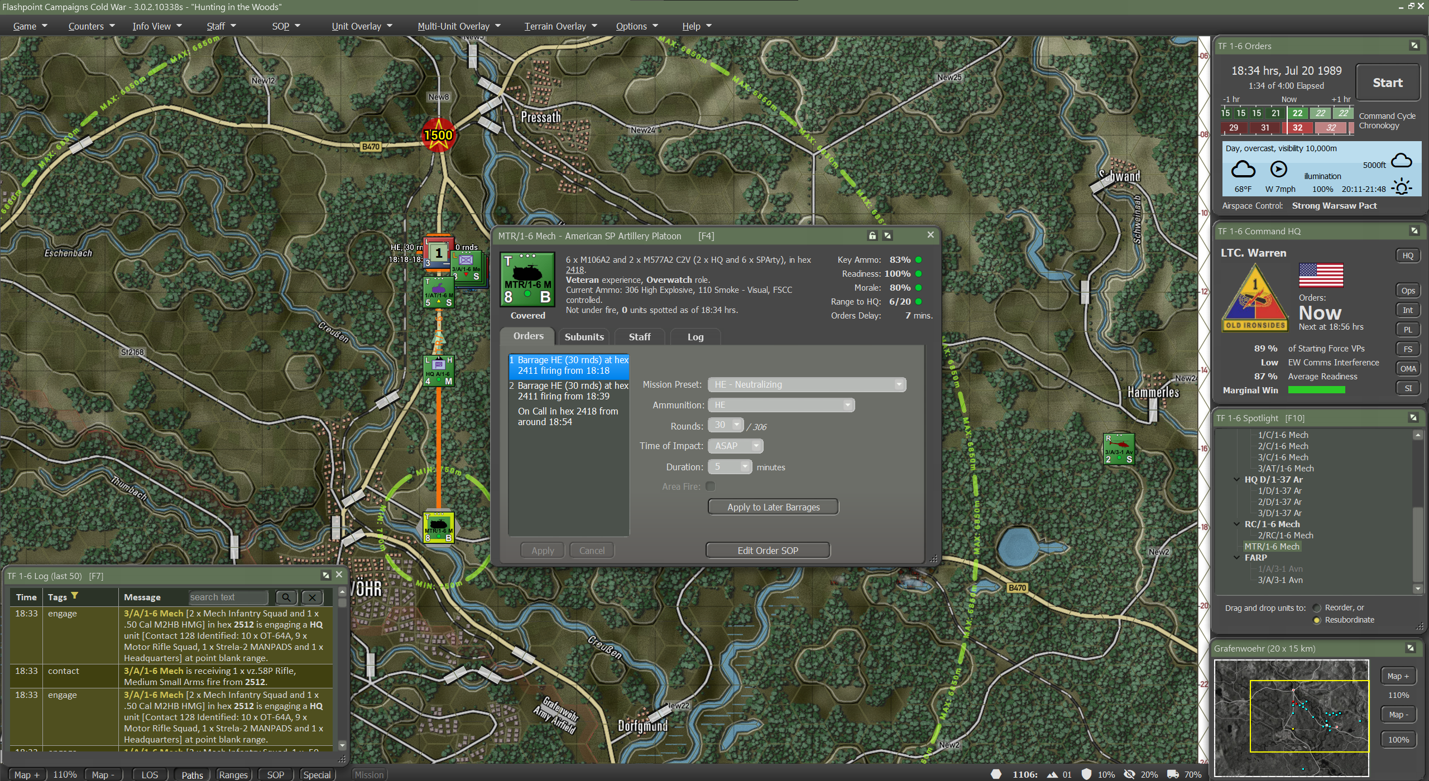Screen dimensions: 1429x781
Task: Click the 1500 victory point star marker
Action: 438,135
